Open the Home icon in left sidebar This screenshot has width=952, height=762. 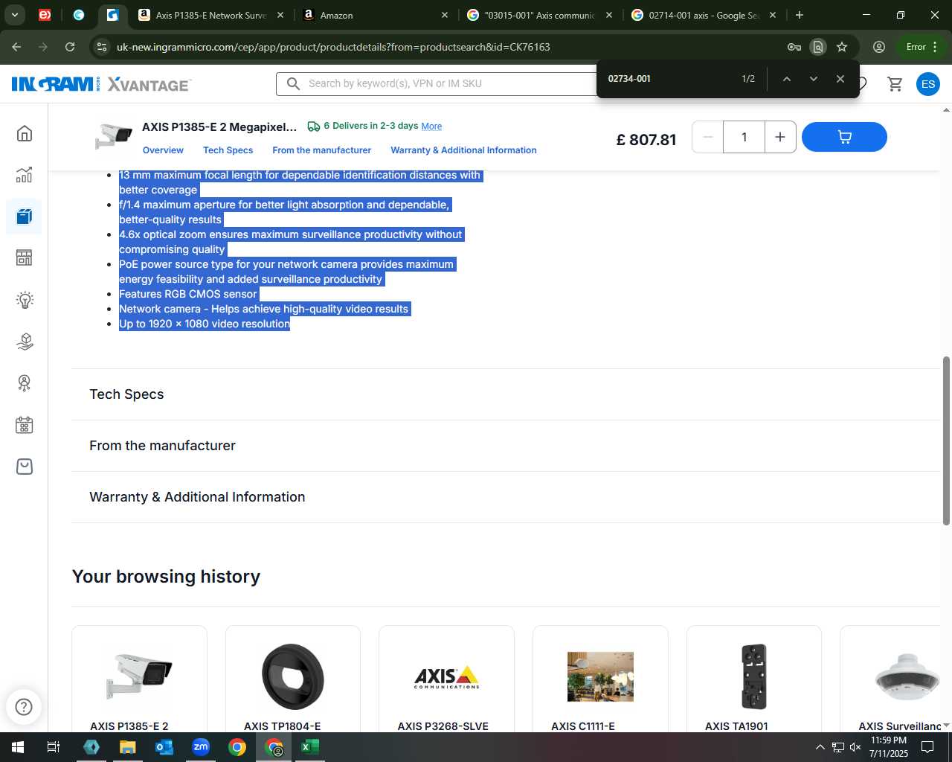25,133
